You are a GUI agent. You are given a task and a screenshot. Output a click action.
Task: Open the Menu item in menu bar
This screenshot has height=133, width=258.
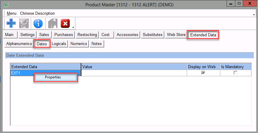coord(12,14)
